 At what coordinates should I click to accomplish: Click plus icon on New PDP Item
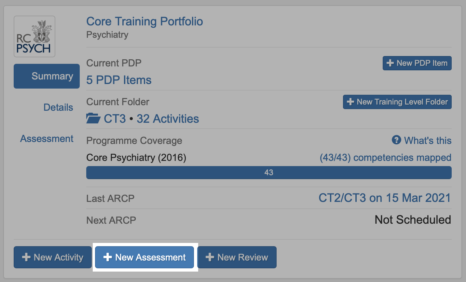click(x=390, y=63)
